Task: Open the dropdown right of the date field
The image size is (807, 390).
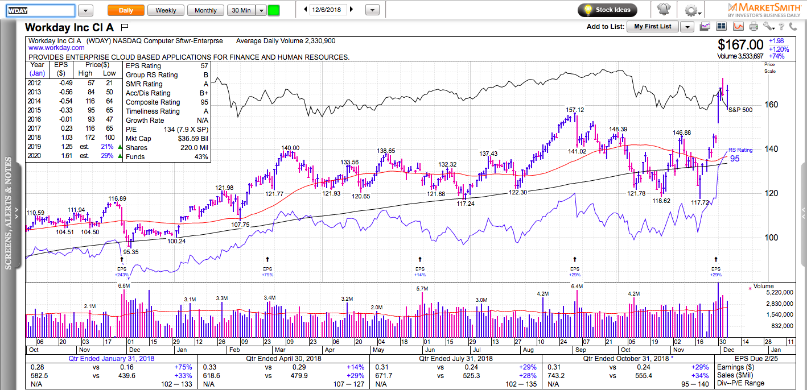Action: 372,10
